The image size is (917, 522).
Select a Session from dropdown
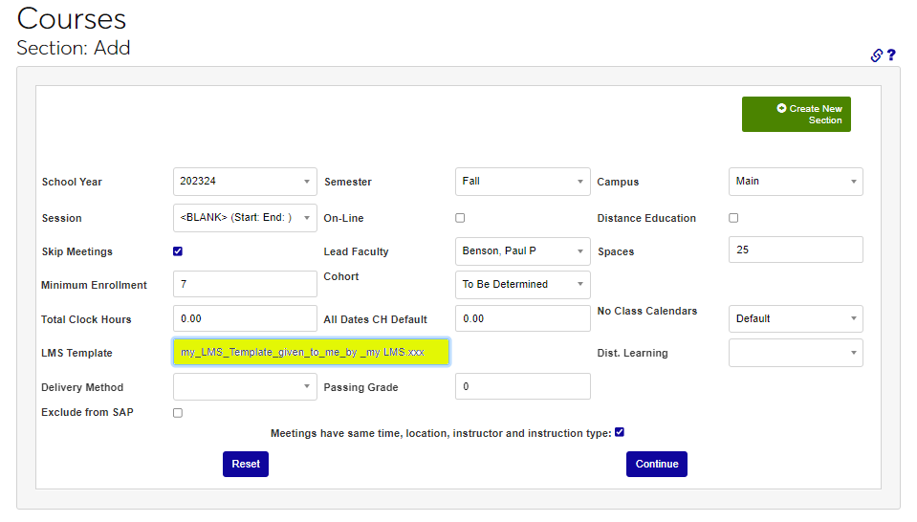click(245, 218)
